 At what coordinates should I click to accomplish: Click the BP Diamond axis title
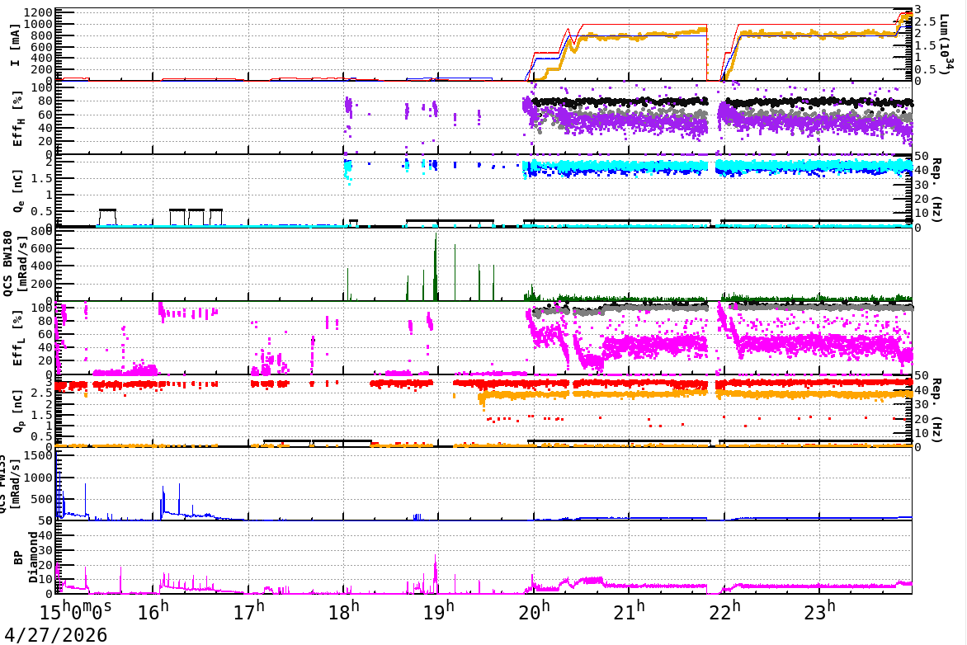tap(26, 558)
